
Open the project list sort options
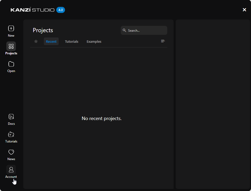pos(163,41)
